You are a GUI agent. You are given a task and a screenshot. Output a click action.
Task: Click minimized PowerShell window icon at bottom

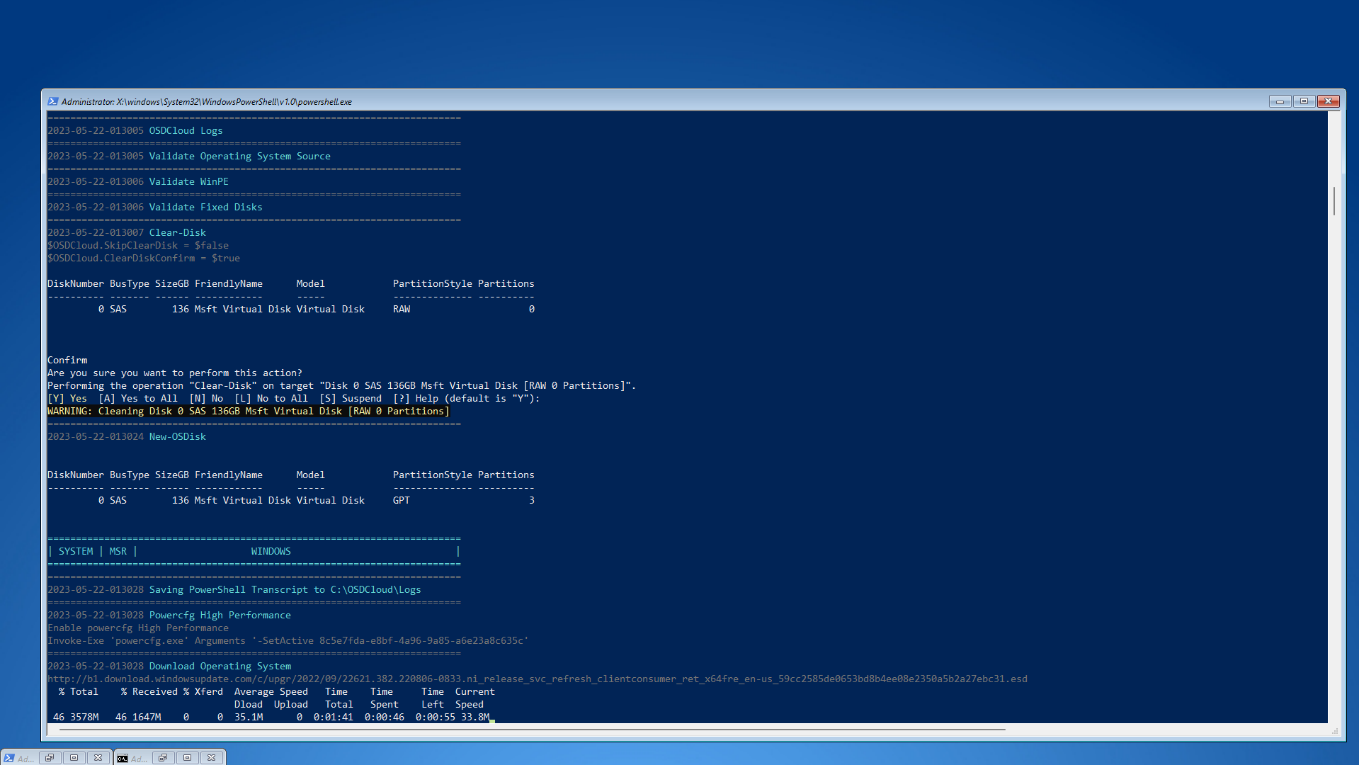[x=9, y=758]
